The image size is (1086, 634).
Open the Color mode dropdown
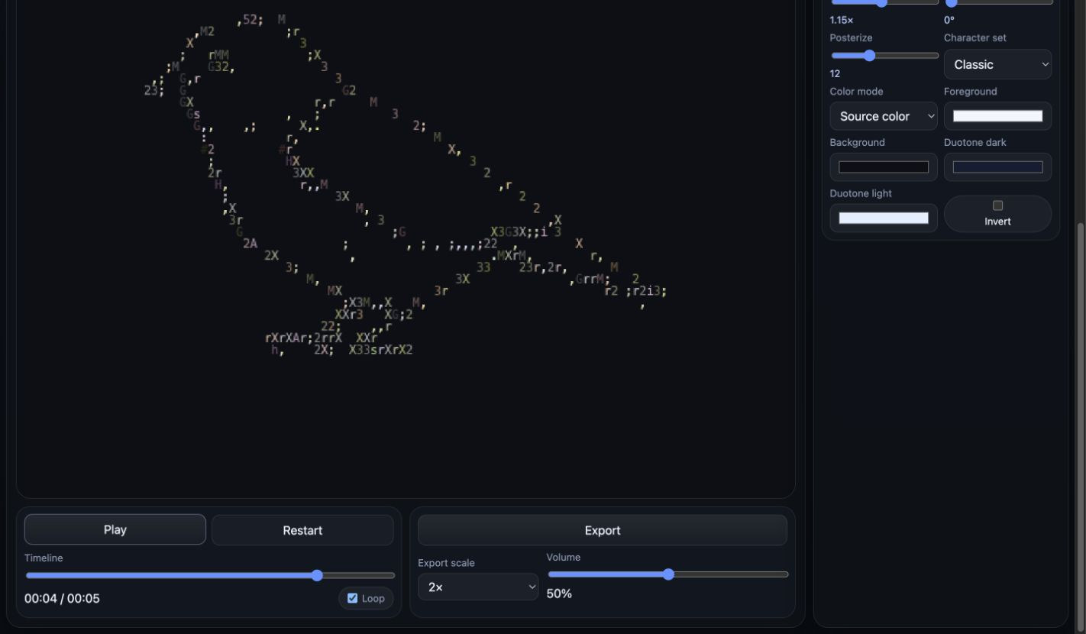pyautogui.click(x=884, y=116)
